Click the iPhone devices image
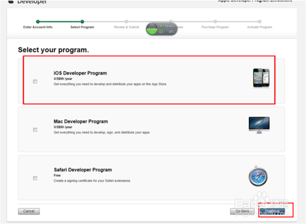Viewport: 306px width, 224px height. [261, 78]
